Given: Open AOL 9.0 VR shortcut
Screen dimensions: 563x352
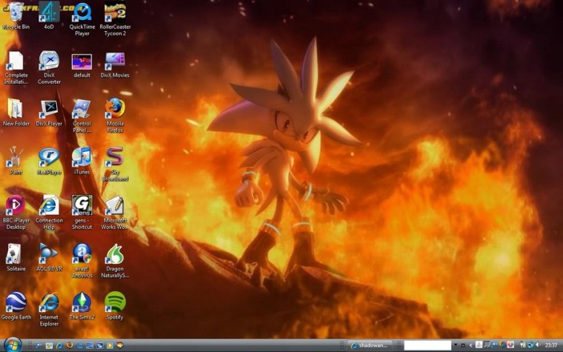Looking at the screenshot, I should tap(49, 258).
